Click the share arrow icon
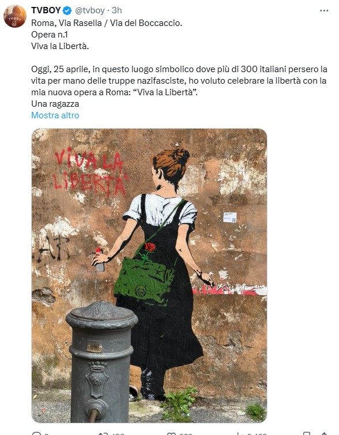The width and height of the screenshot is (339, 435). (x=325, y=433)
